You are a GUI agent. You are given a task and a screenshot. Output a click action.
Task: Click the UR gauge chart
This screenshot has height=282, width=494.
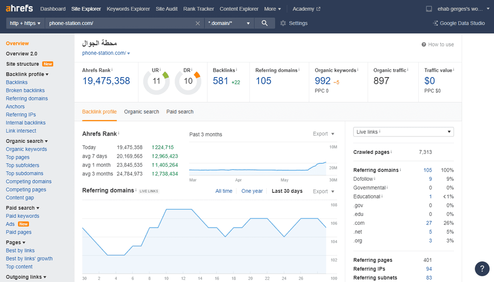[157, 82]
